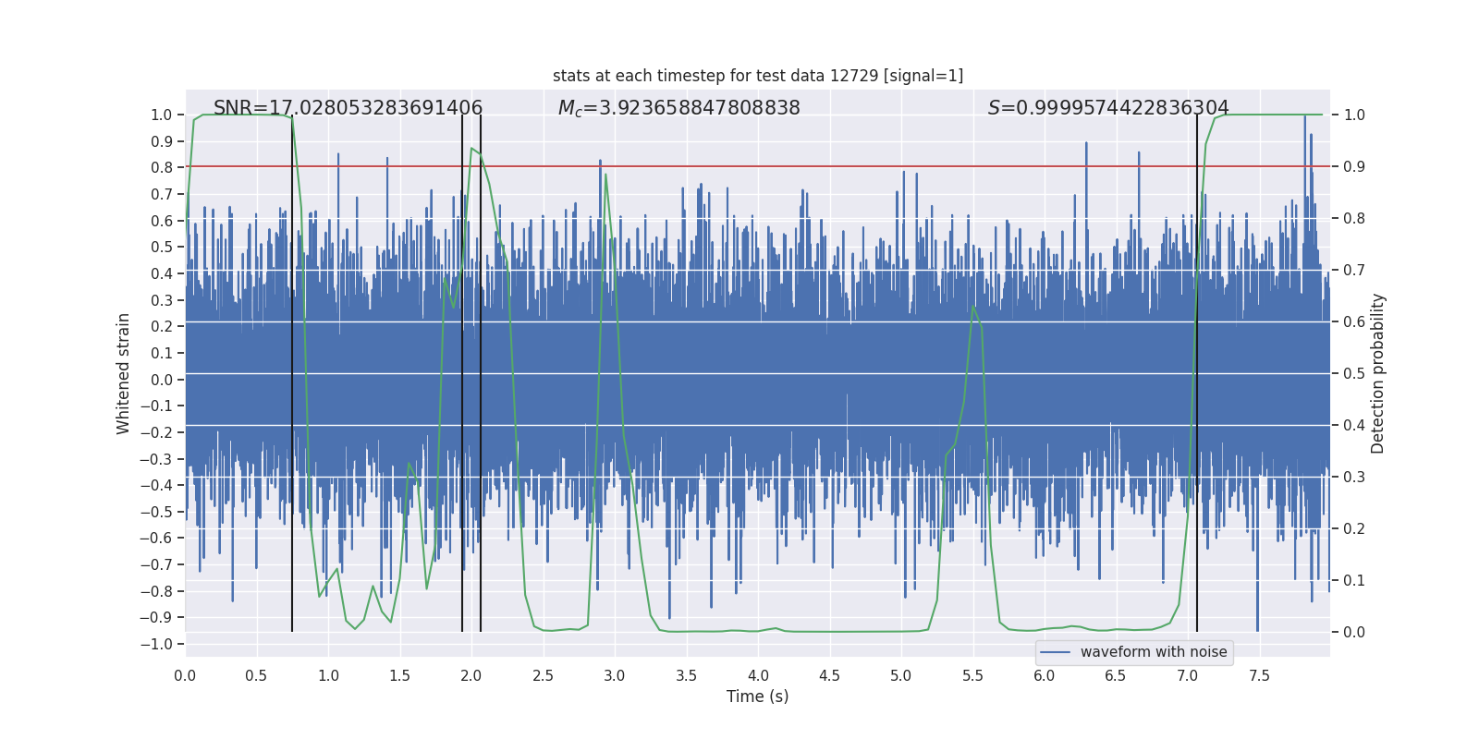Select the -0.3 tick on the Whitened strain axis
Screen dimensions: 1479x739
156,459
